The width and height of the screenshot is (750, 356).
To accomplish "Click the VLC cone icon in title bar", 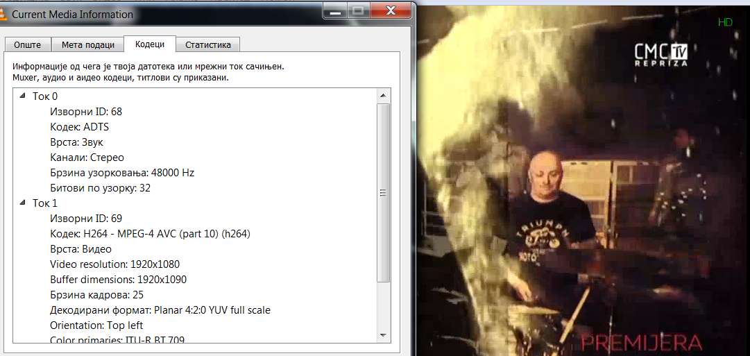I will click(x=5, y=13).
